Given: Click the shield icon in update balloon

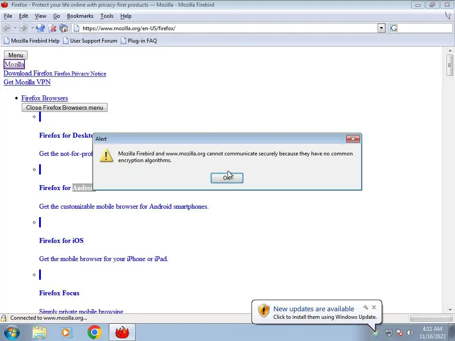Looking at the screenshot, I should [263, 311].
